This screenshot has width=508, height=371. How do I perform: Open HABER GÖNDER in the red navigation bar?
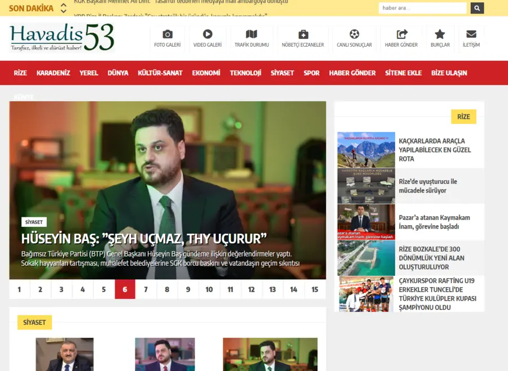tap(352, 73)
